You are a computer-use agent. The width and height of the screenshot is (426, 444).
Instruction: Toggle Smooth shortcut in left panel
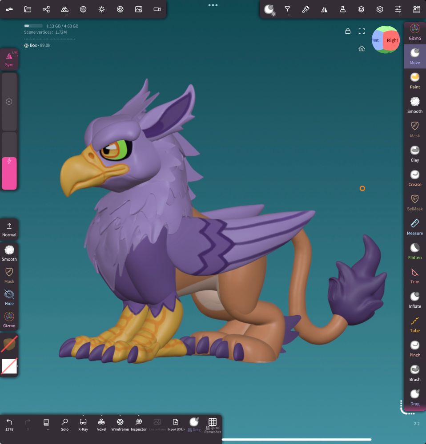9,253
